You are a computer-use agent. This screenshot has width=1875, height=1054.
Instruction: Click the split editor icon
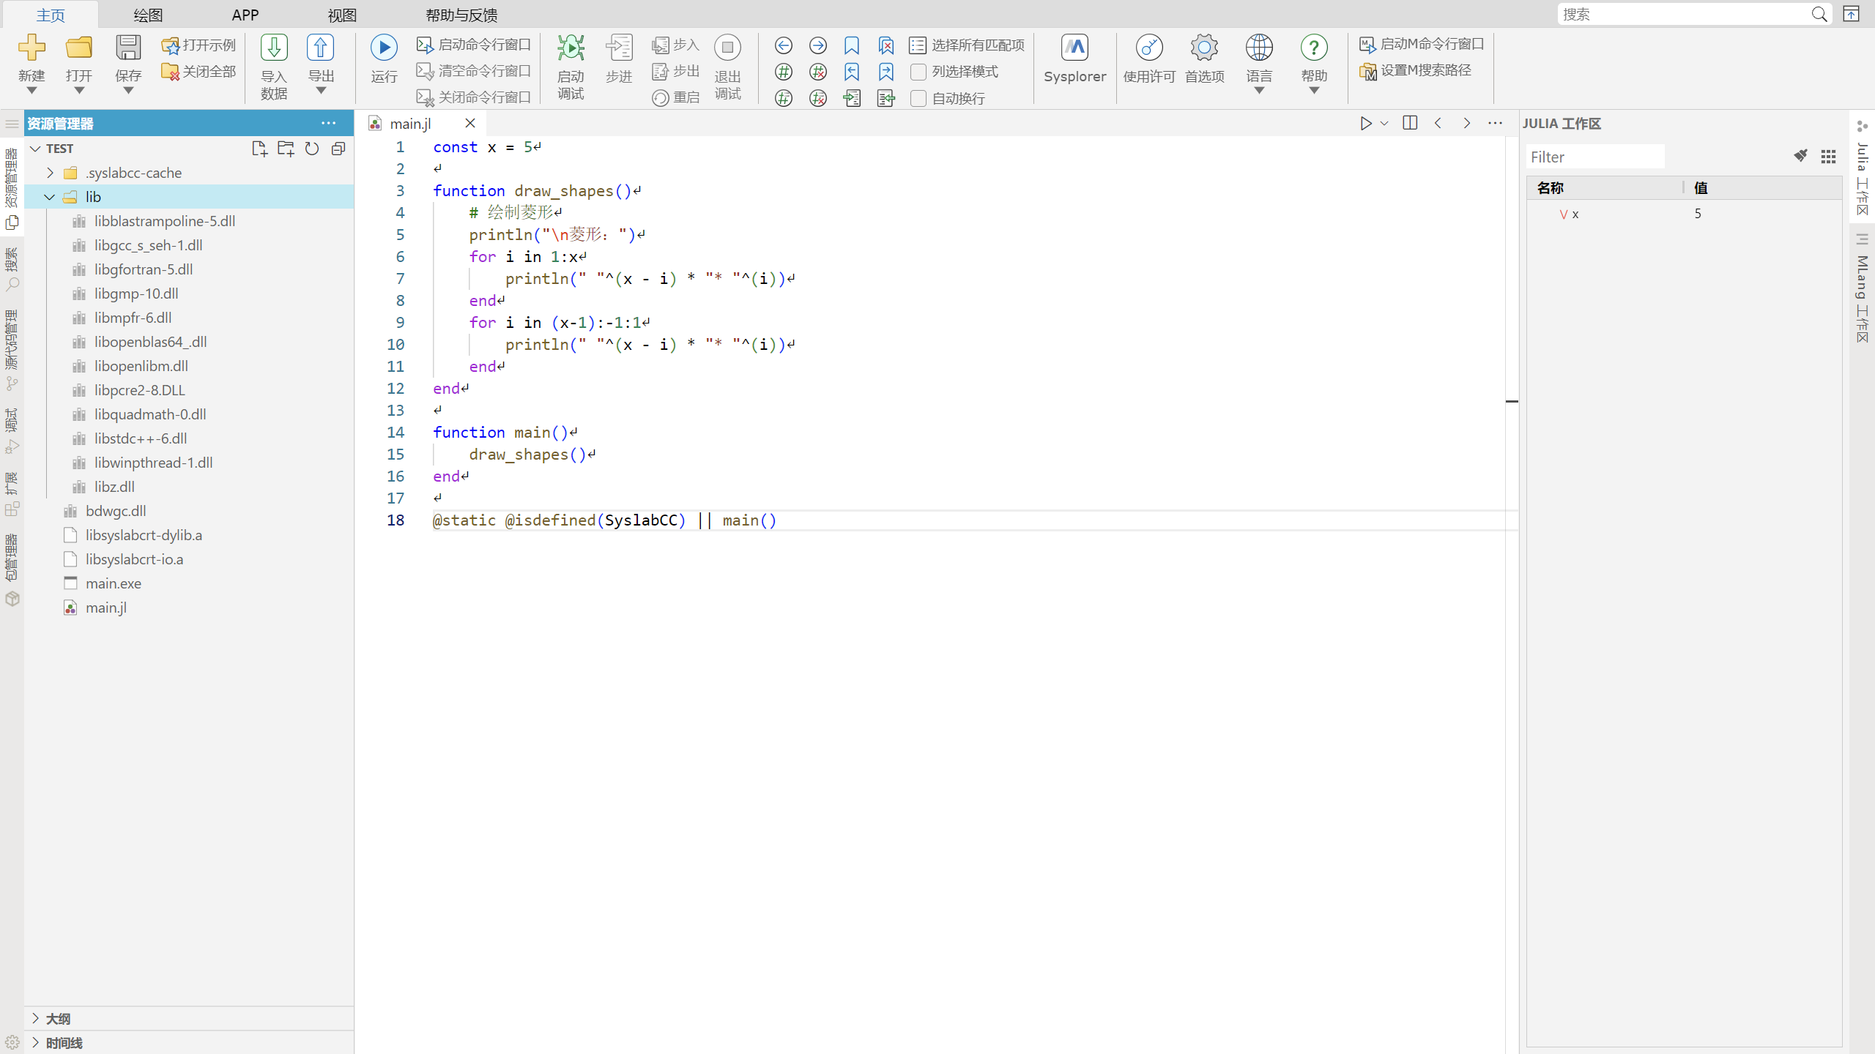(1410, 123)
